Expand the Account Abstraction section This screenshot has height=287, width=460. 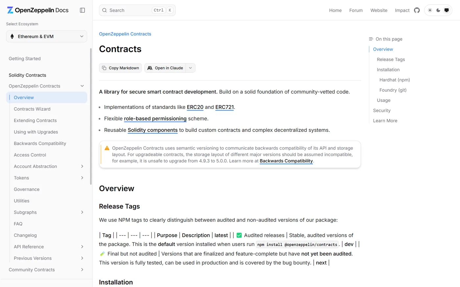(x=82, y=166)
